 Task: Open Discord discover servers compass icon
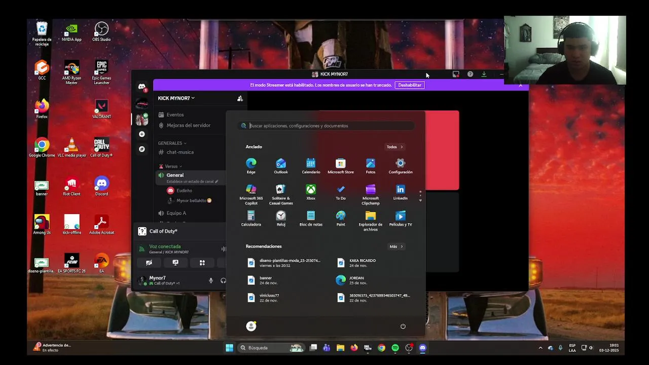pyautogui.click(x=142, y=149)
